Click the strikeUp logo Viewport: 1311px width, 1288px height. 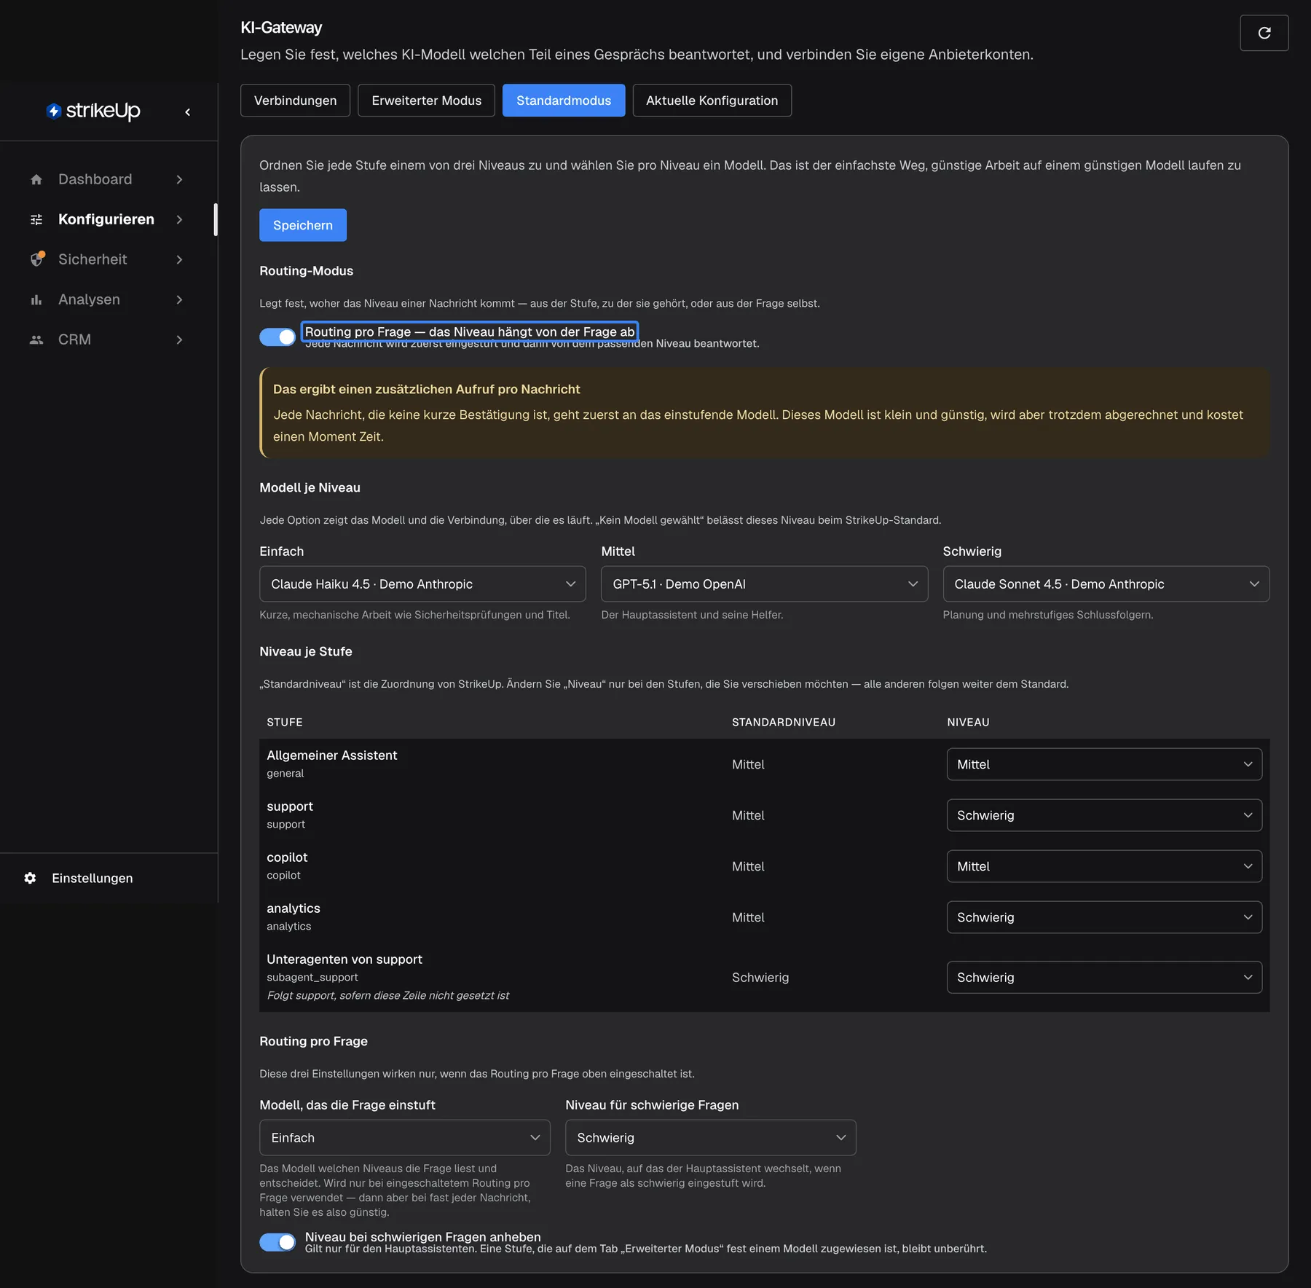coord(93,111)
